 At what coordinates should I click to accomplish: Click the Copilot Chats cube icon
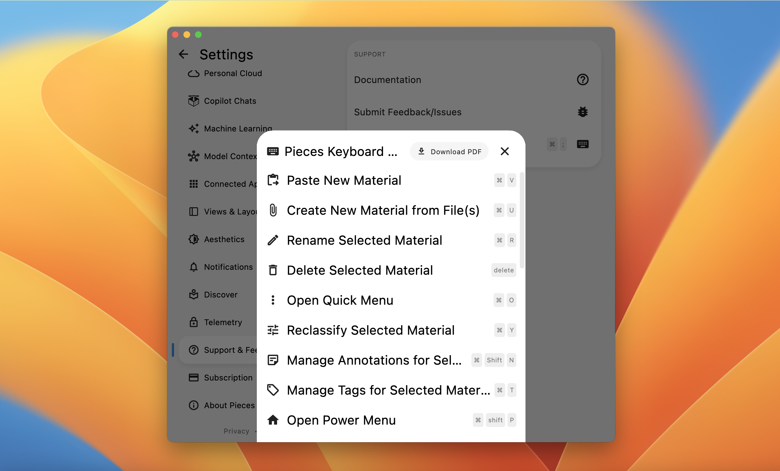point(193,101)
